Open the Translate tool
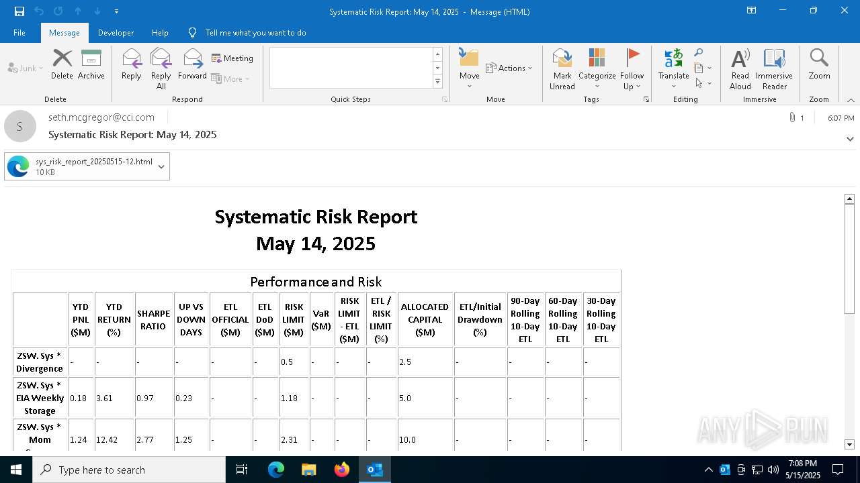 [x=673, y=68]
